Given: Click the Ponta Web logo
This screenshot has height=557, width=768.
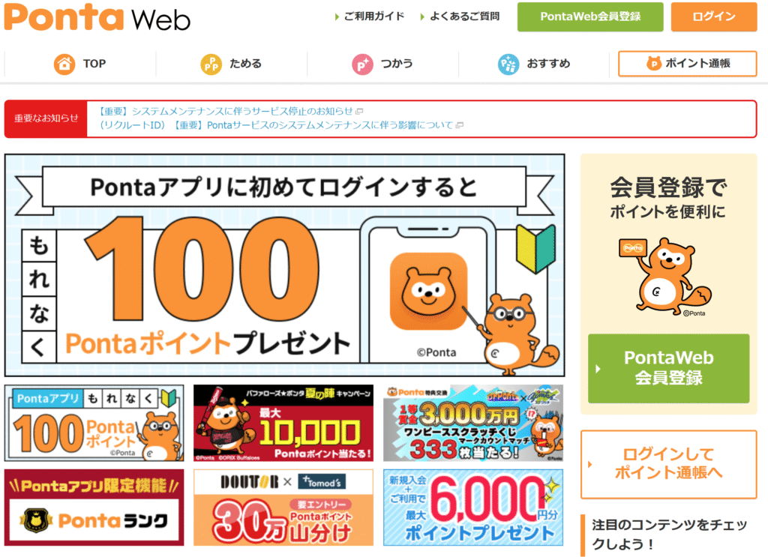Looking at the screenshot, I should 97,17.
